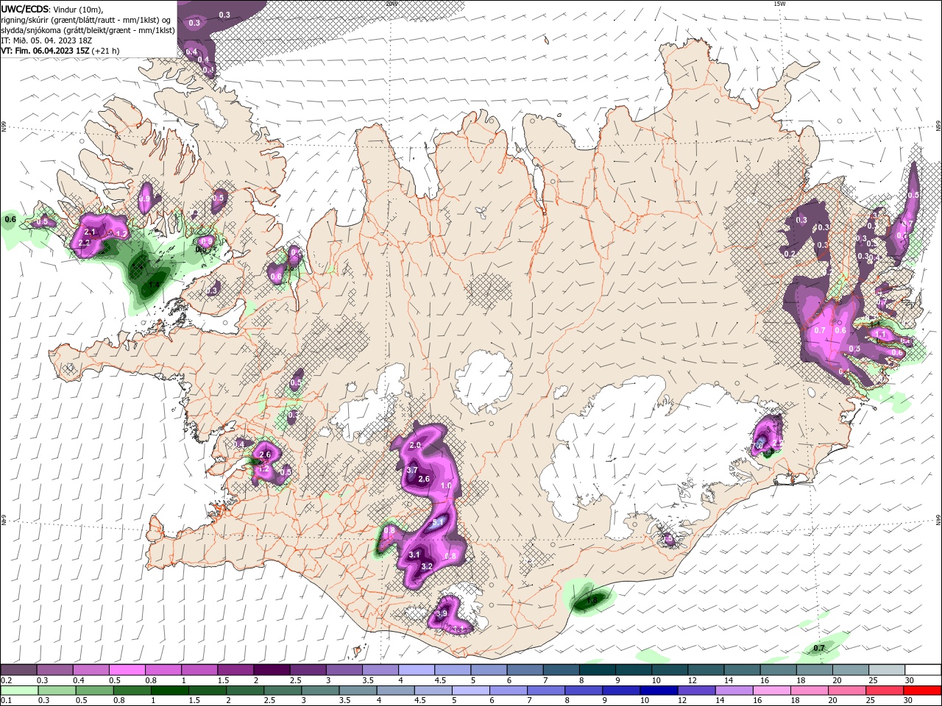Viewport: 942px width, 706px height.
Task: Click top legend swatch between 4 and 4.5
Action: pos(416,670)
